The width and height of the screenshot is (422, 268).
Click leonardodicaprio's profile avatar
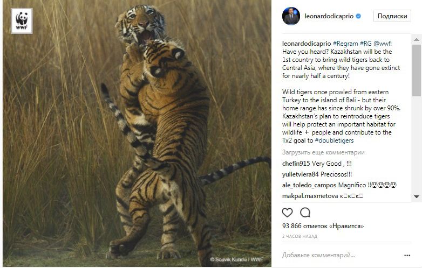click(291, 16)
